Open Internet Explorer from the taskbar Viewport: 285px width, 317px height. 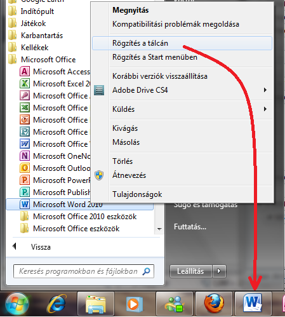pyautogui.click(x=56, y=304)
